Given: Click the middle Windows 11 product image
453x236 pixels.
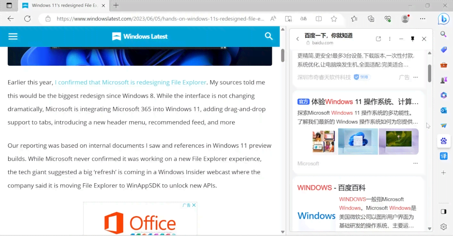Looking at the screenshot, I should (358, 142).
